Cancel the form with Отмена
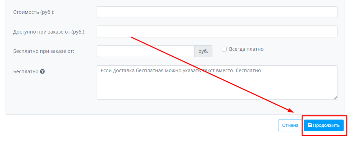This screenshot has height=142, width=354. click(x=290, y=125)
